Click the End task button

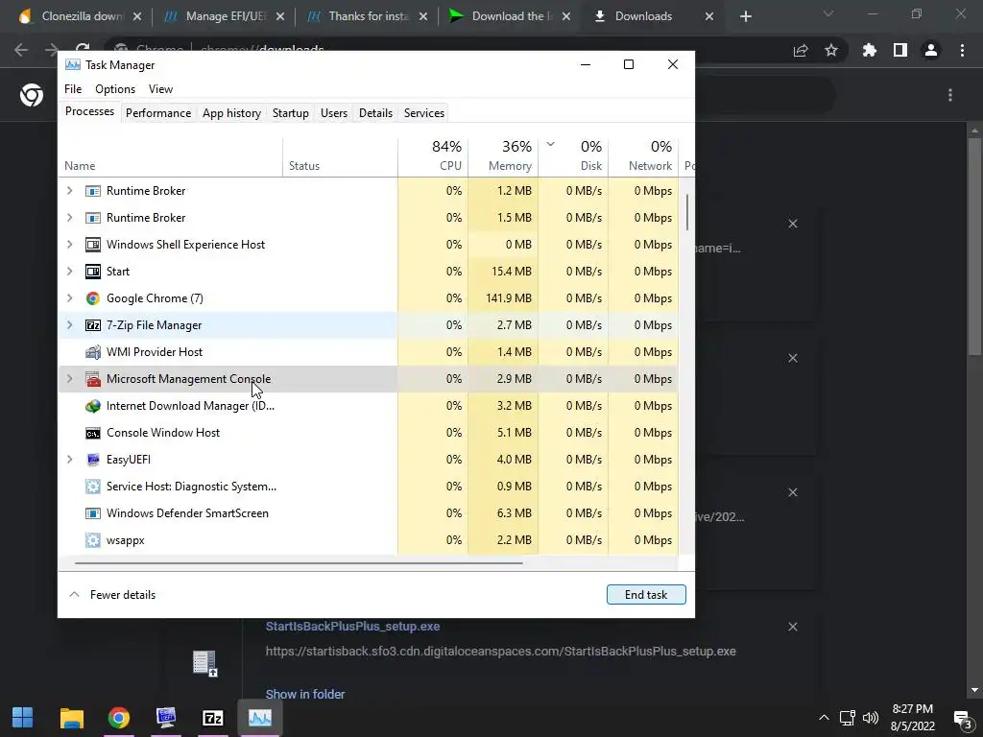[x=646, y=594]
